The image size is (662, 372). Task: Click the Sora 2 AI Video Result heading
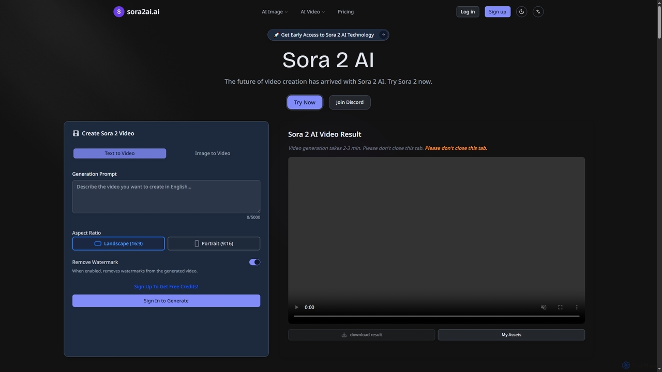tap(325, 134)
